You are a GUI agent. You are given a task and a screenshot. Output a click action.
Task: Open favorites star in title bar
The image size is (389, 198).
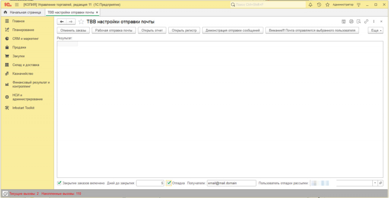(x=327, y=5)
